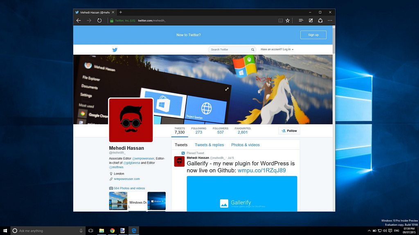Open the Windows 10 wallpaper thumbnail
The width and height of the screenshot is (419, 235).
[157, 201]
